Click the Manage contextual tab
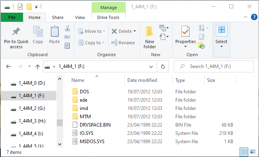Image resolution: width=259 pixels, height=157 pixels. click(x=109, y=8)
